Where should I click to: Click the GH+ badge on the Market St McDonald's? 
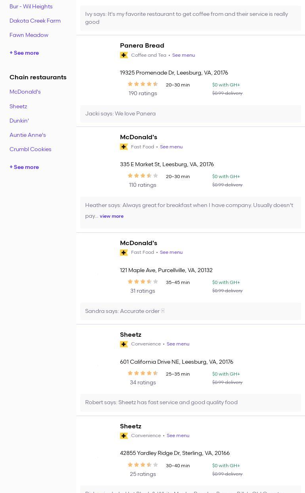point(124,147)
